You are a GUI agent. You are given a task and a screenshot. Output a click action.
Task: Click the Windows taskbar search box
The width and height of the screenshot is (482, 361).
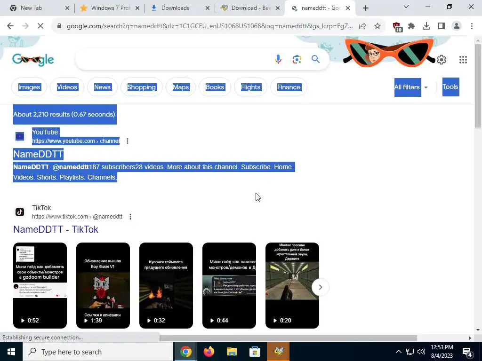coord(98,352)
